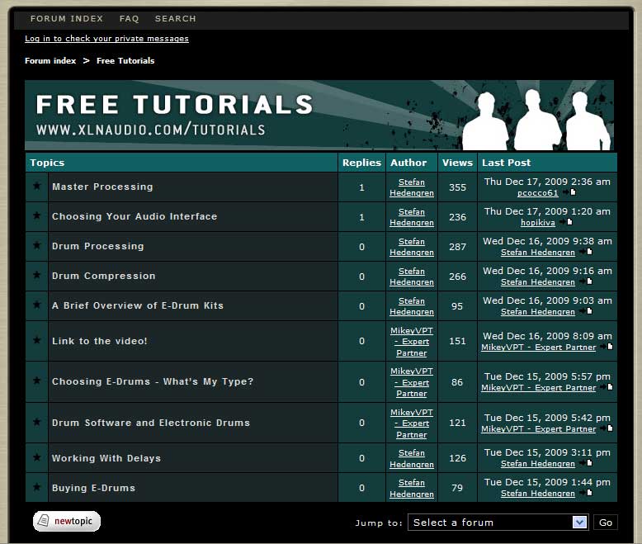Click star icon beside Drum Software and Electronic Drums

tap(37, 422)
